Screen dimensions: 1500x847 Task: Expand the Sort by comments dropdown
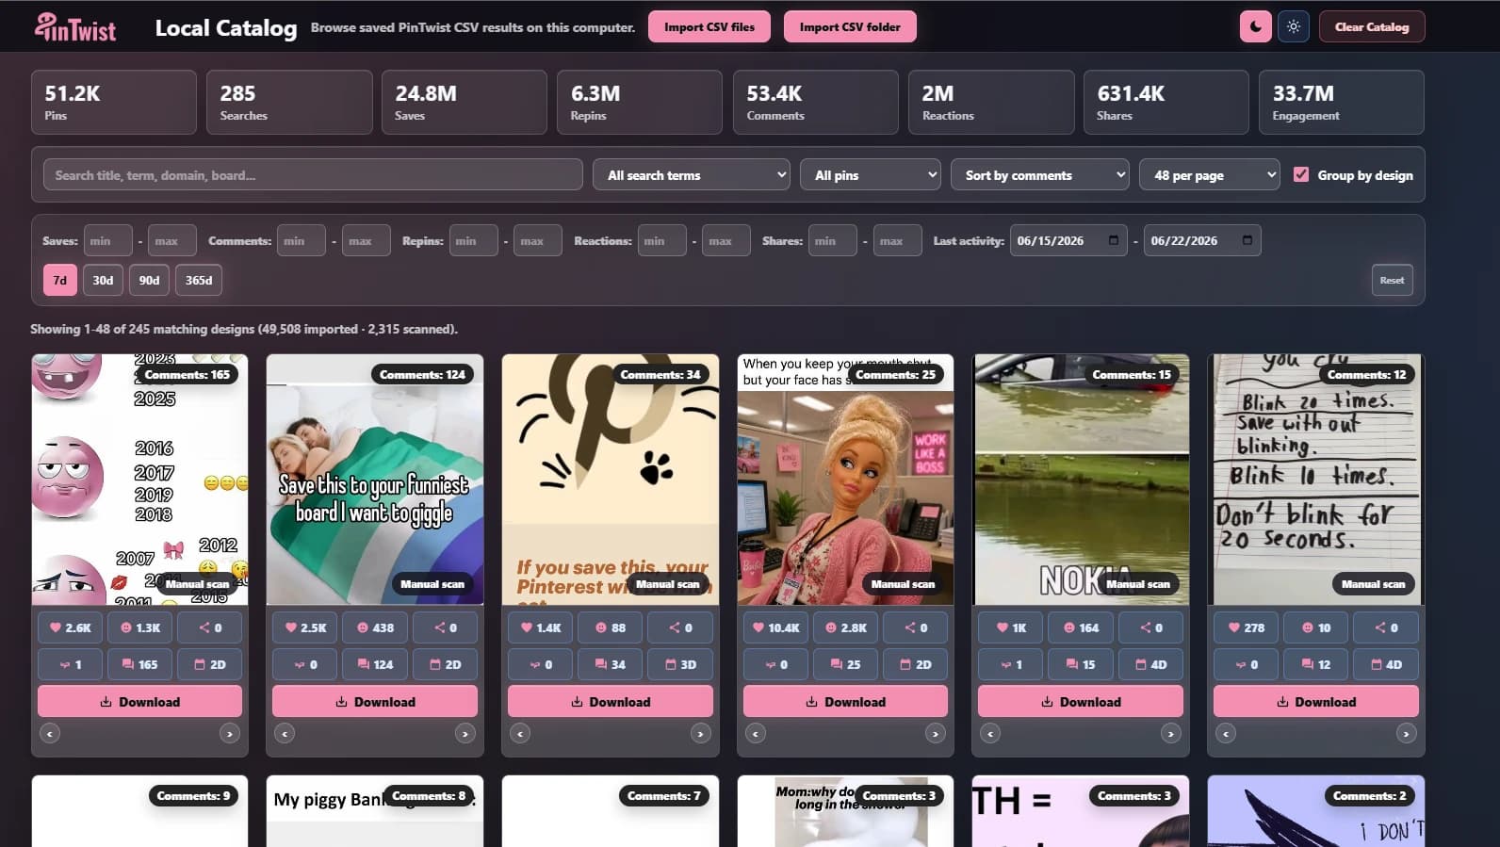pyautogui.click(x=1040, y=174)
